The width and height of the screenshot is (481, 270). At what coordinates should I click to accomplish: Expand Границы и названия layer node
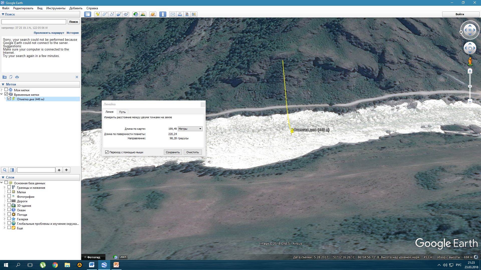coord(5,187)
